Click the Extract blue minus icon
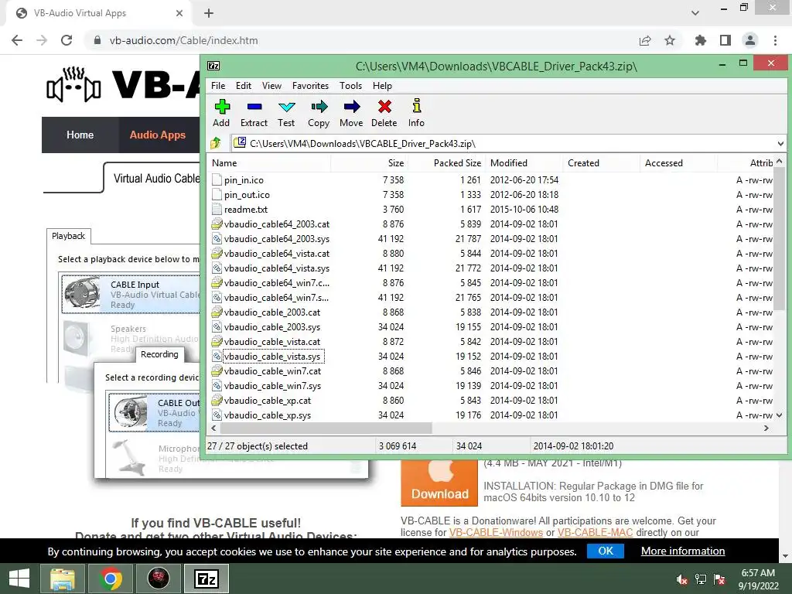 254,107
